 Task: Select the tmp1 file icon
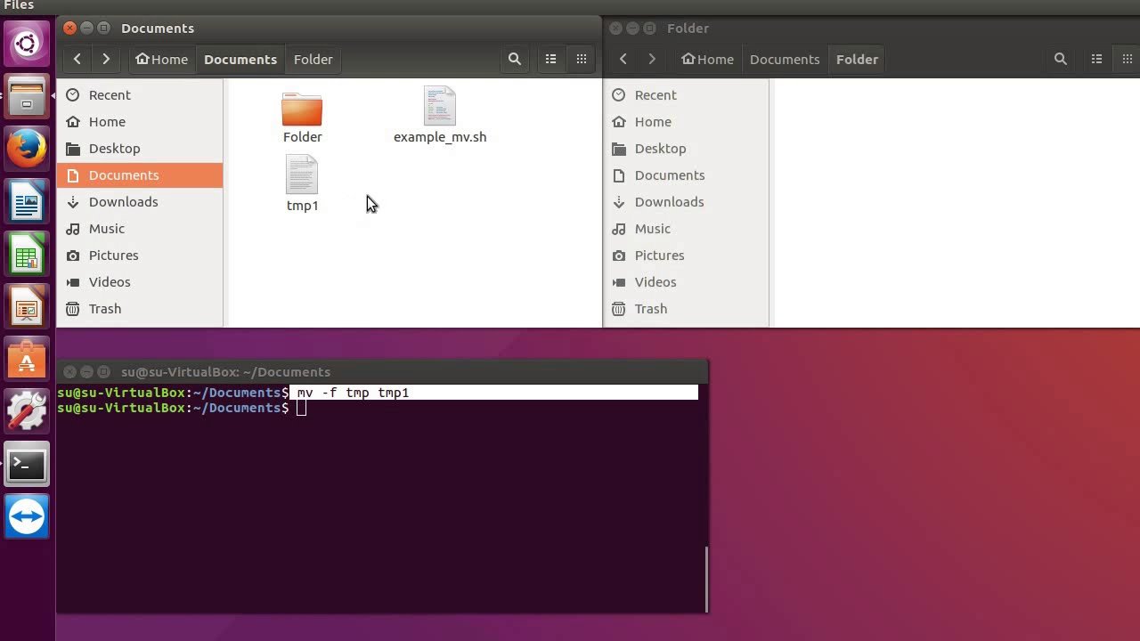[x=302, y=174]
